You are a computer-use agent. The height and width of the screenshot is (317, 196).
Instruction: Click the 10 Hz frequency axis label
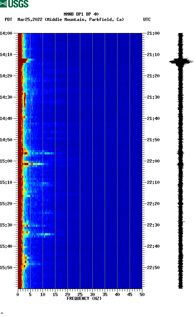point(43,295)
